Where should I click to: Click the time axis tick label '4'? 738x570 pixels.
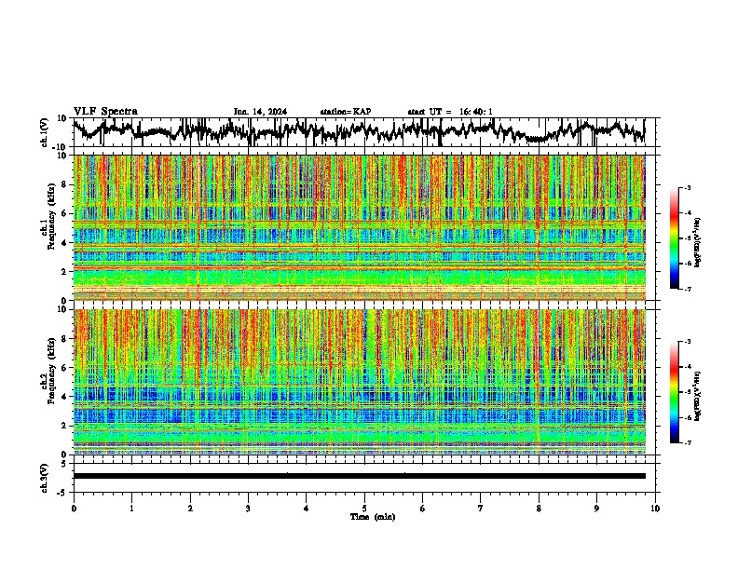[307, 509]
